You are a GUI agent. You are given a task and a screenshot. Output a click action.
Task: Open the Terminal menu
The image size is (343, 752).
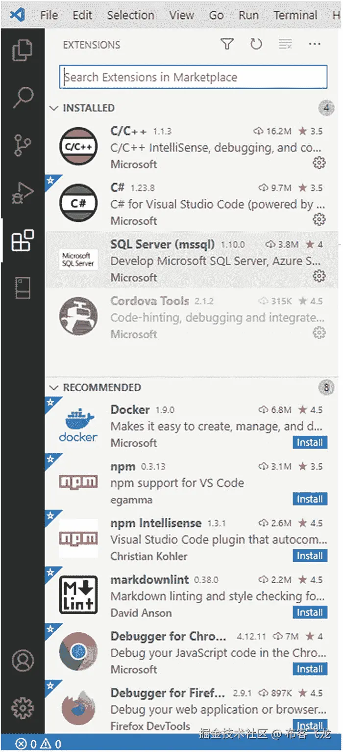tap(295, 15)
